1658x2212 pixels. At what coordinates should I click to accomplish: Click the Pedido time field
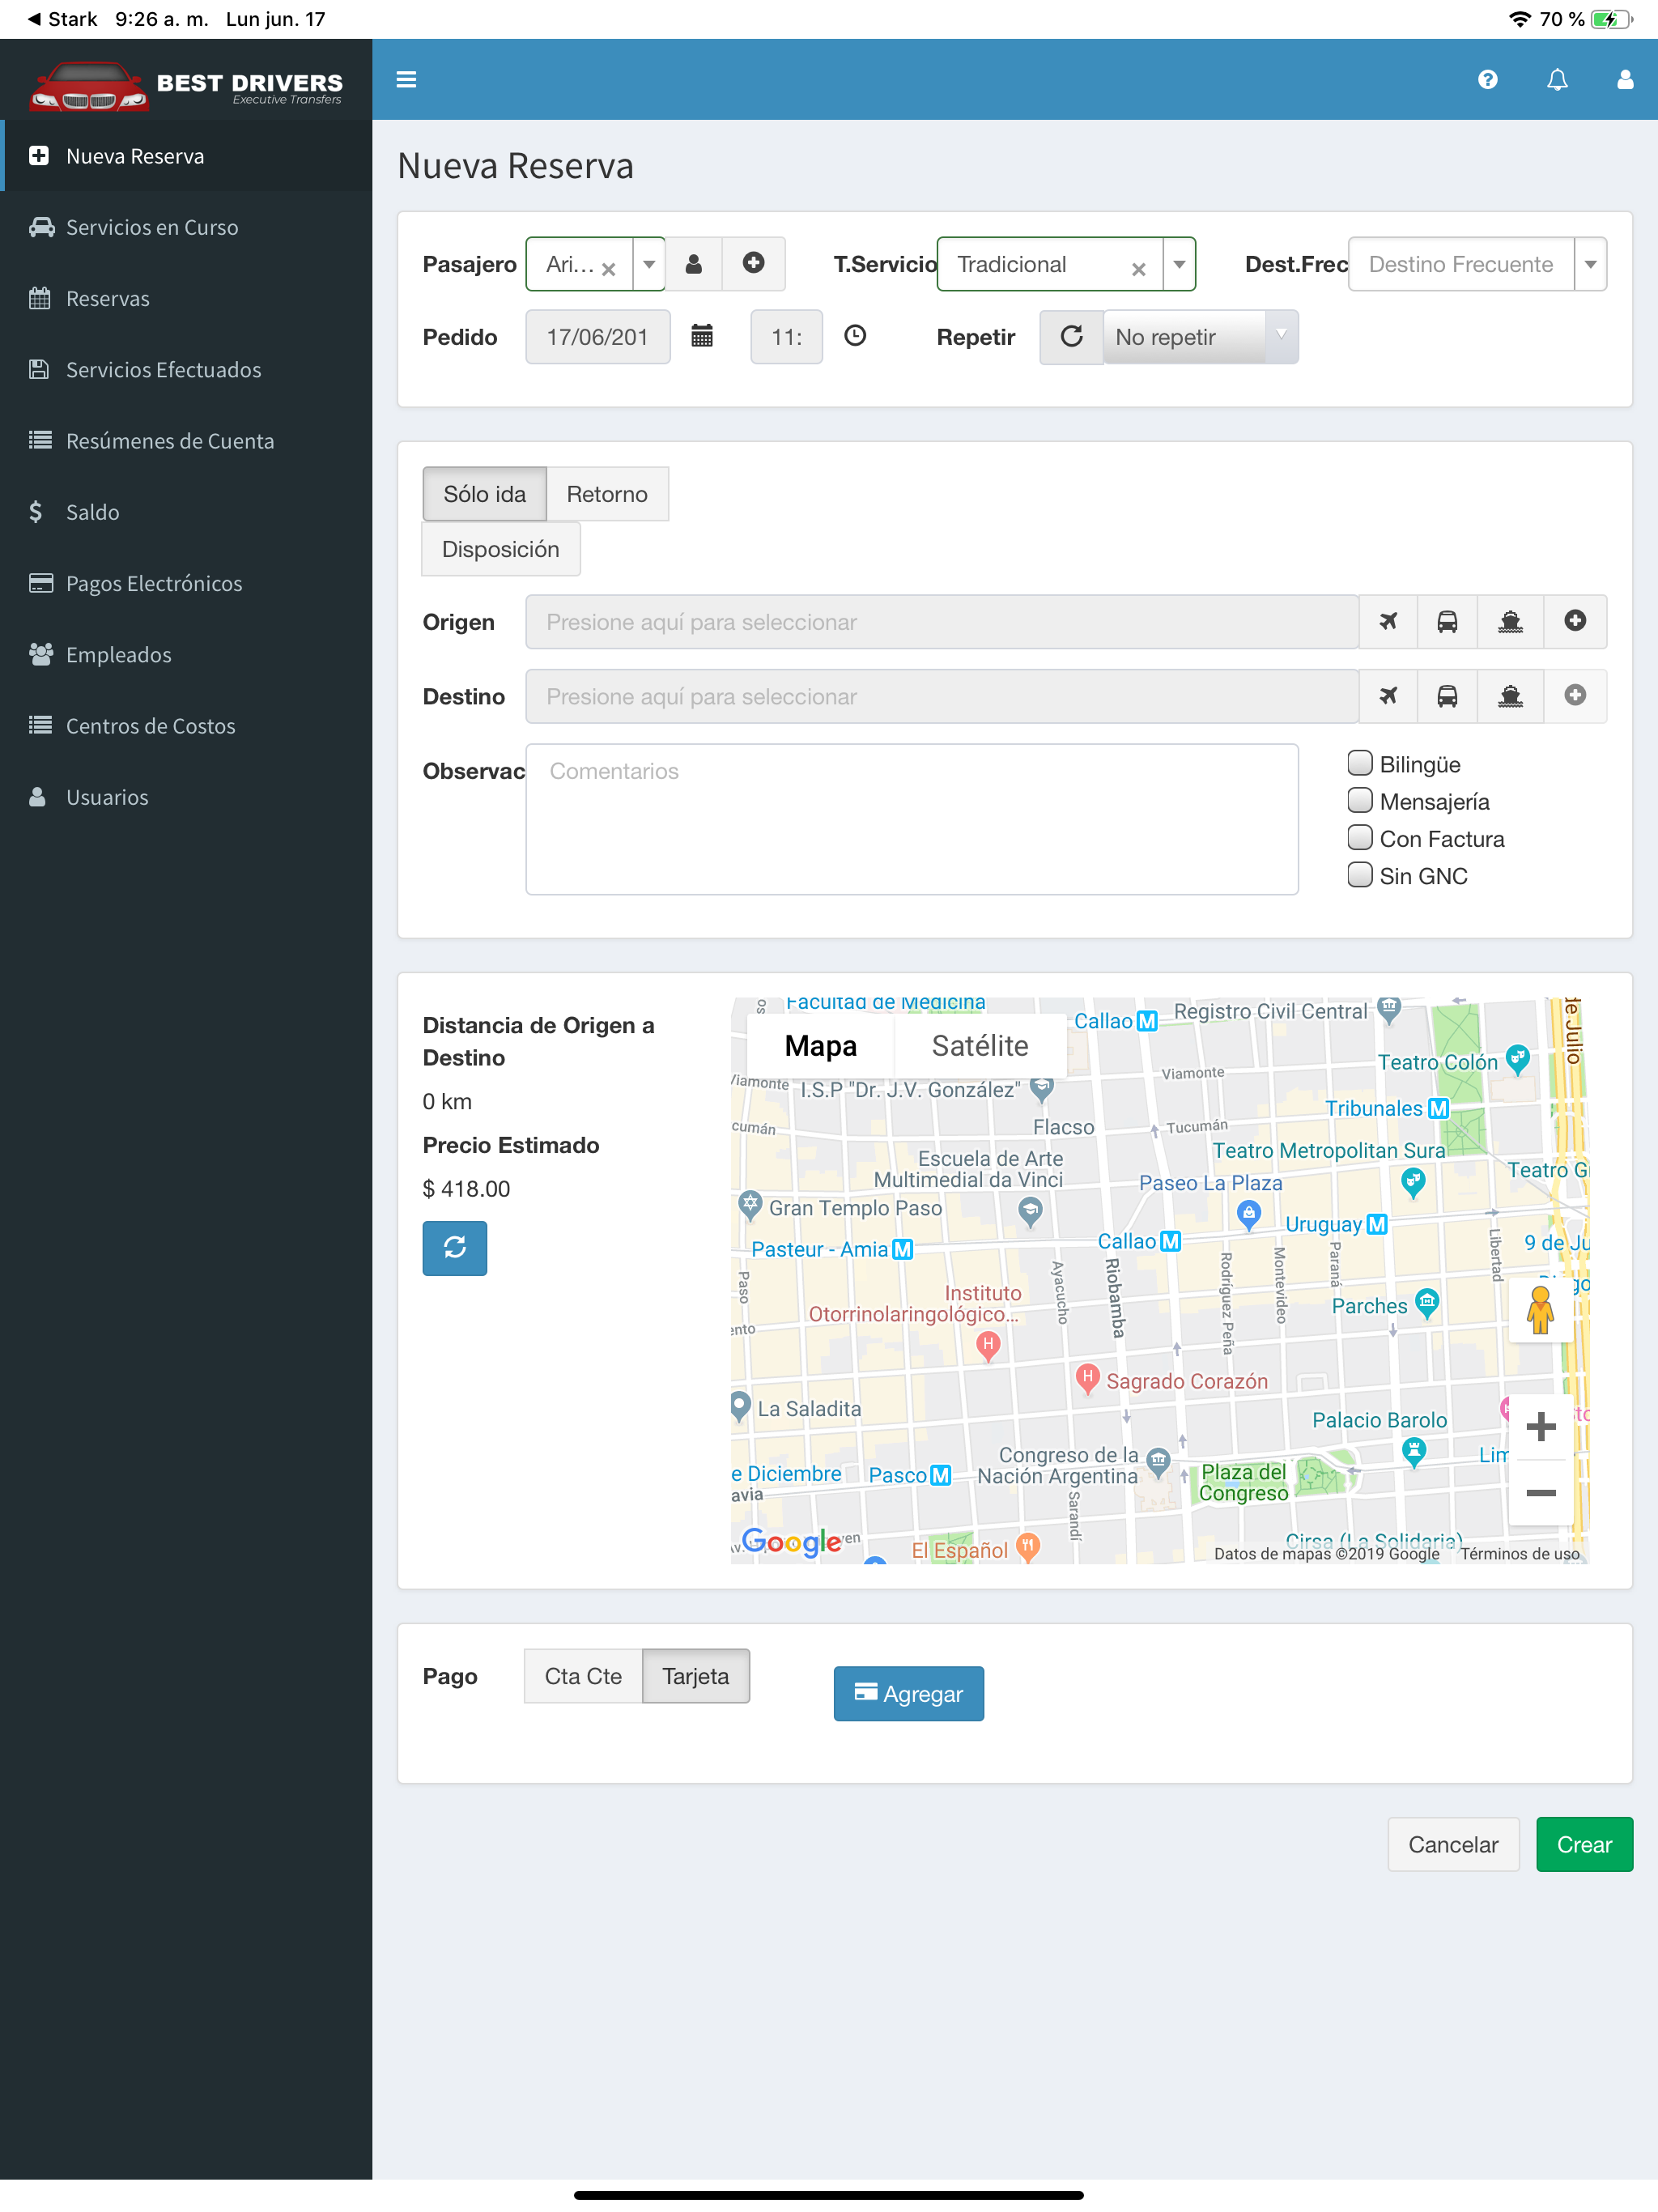(x=787, y=337)
